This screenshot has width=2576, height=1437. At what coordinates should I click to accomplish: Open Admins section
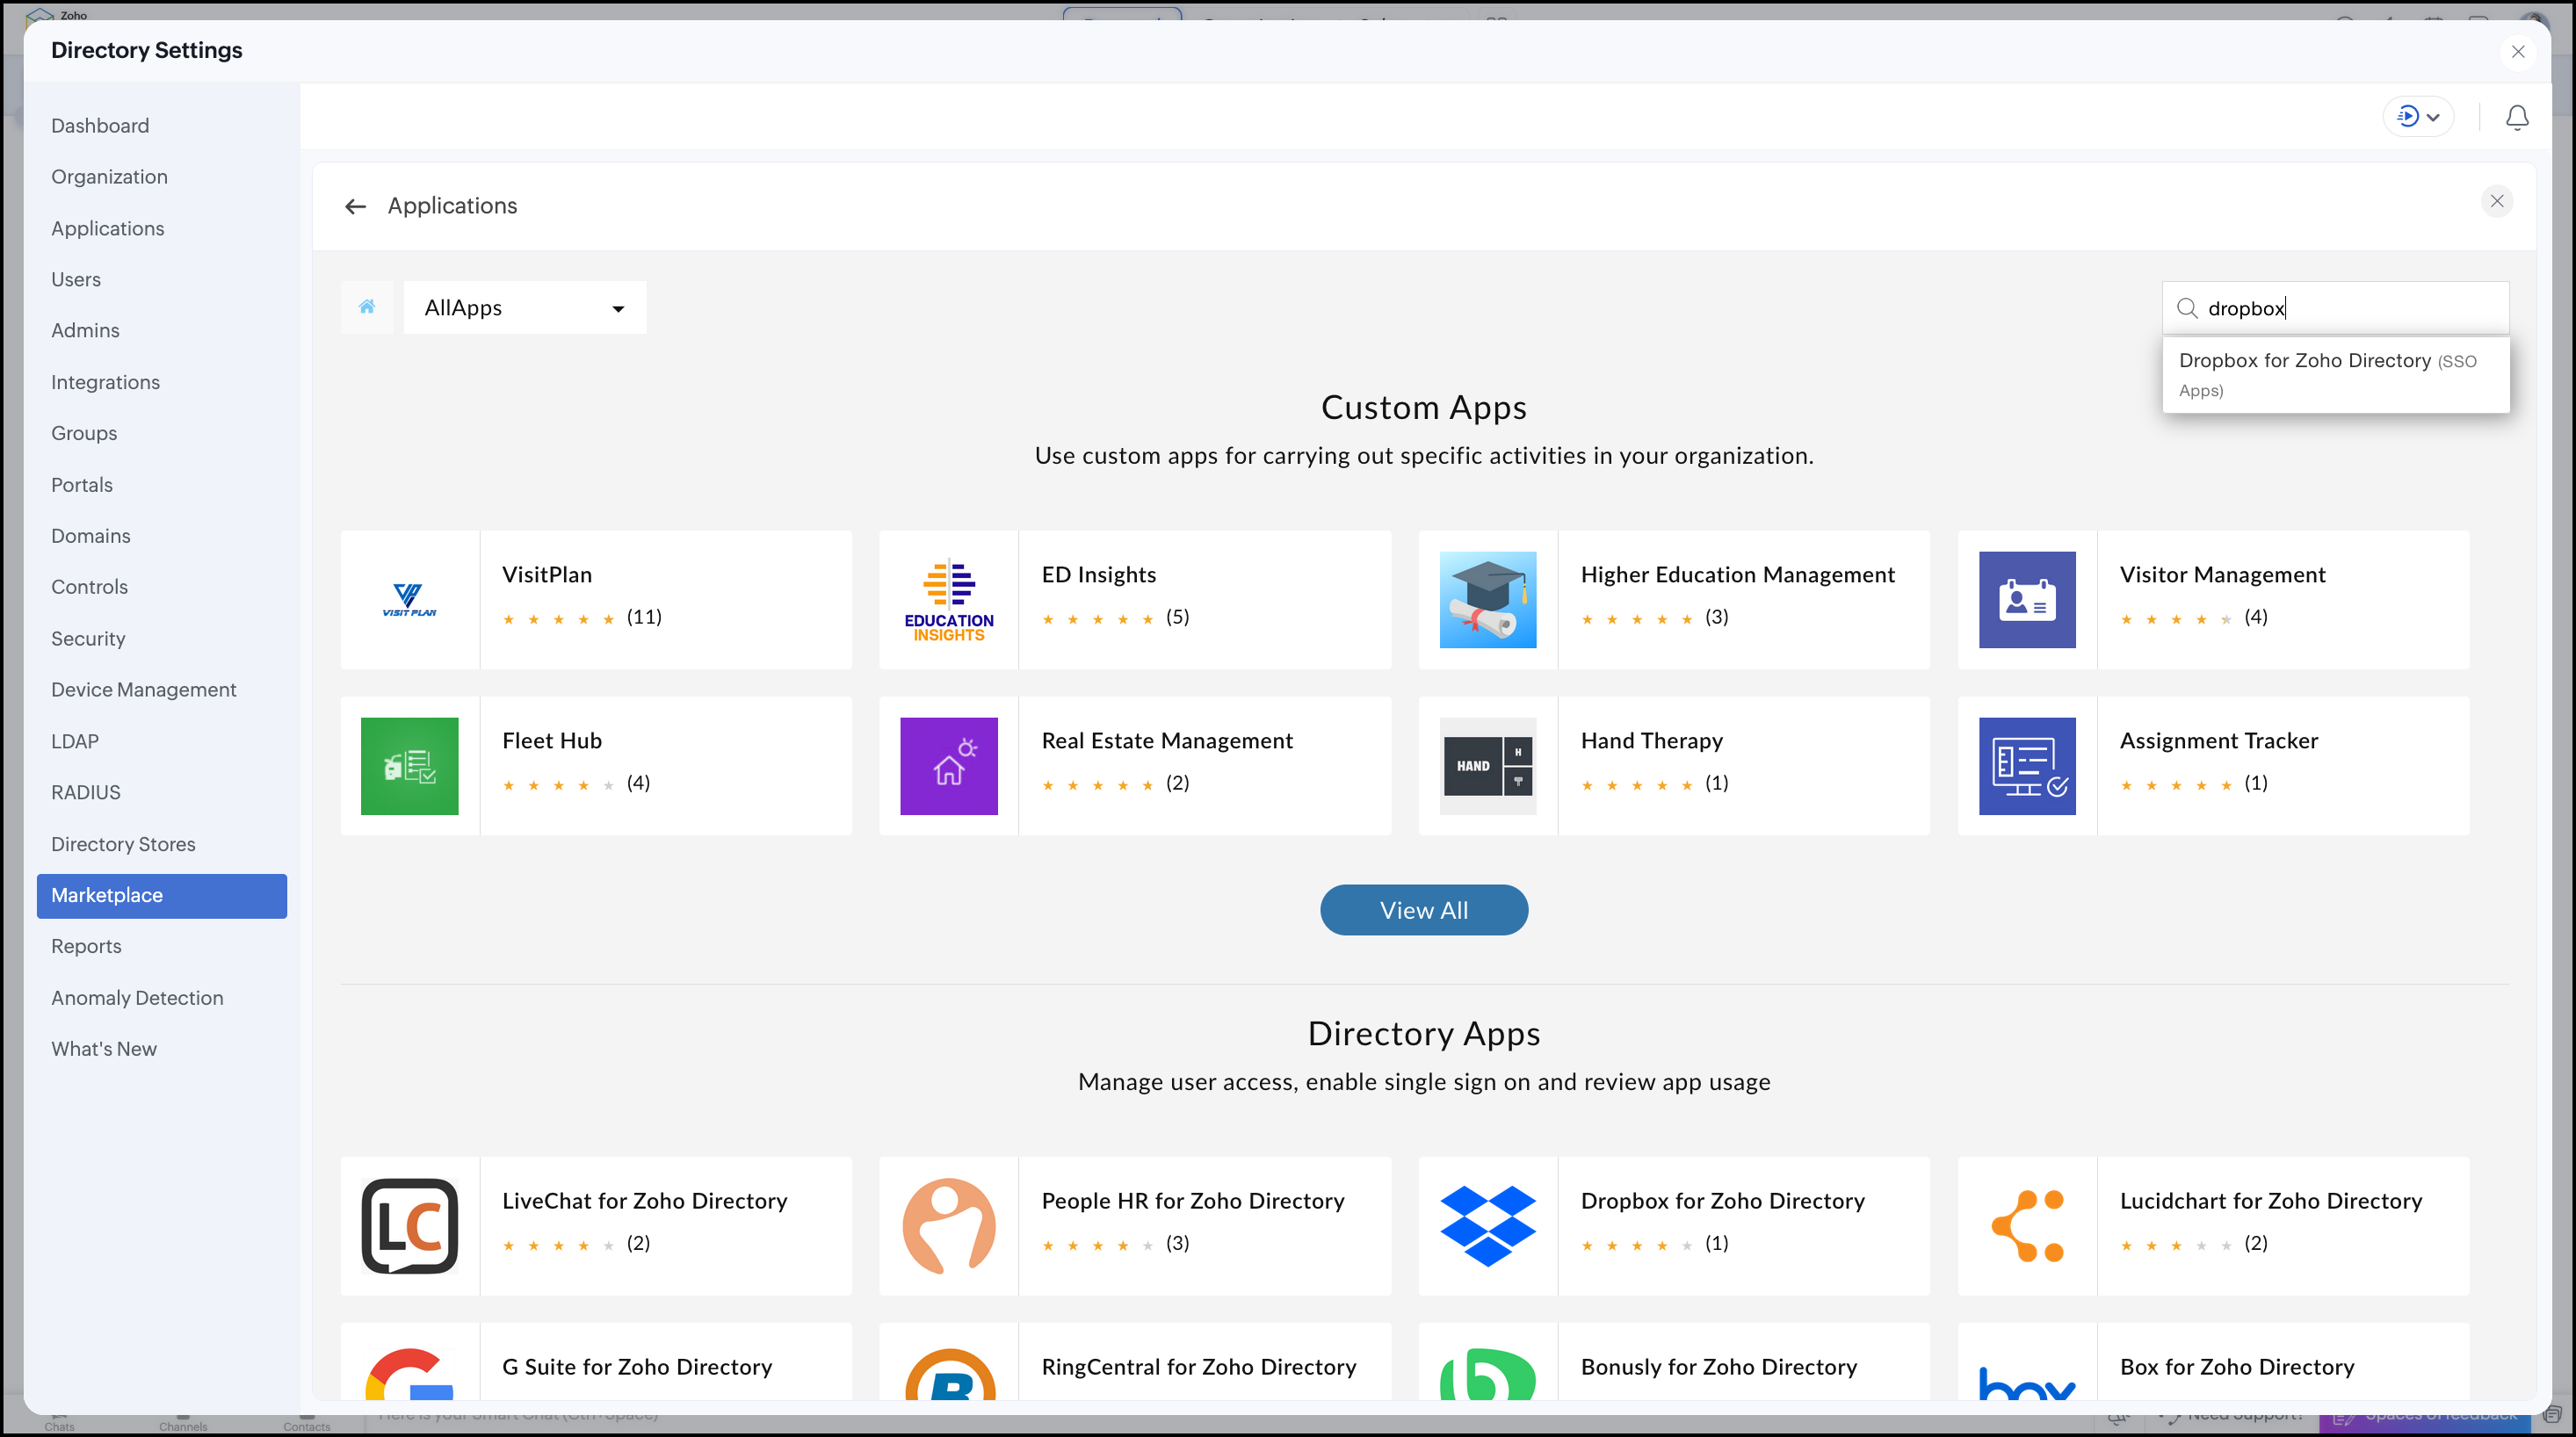85,331
